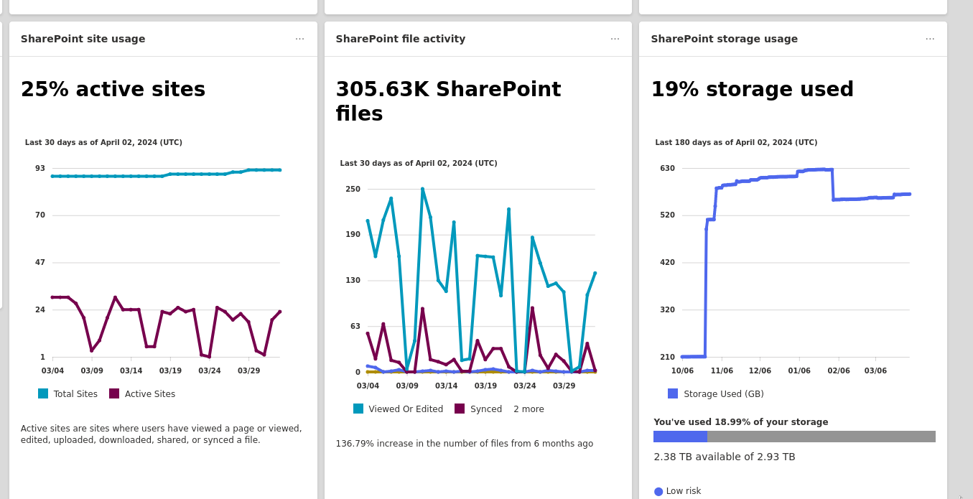Screen dimensions: 973x499
Task: Click the storage used progress bar
Action: 794,437
